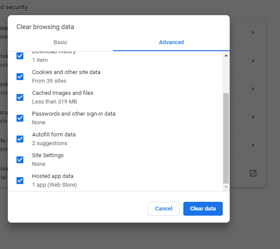
Task: Open the fourth background row arrow
Action: point(253,117)
